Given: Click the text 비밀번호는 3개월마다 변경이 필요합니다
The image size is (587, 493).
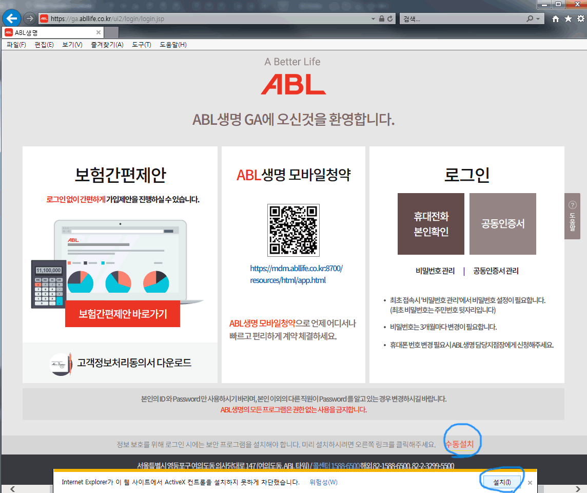Looking at the screenshot, I should click(x=443, y=327).
